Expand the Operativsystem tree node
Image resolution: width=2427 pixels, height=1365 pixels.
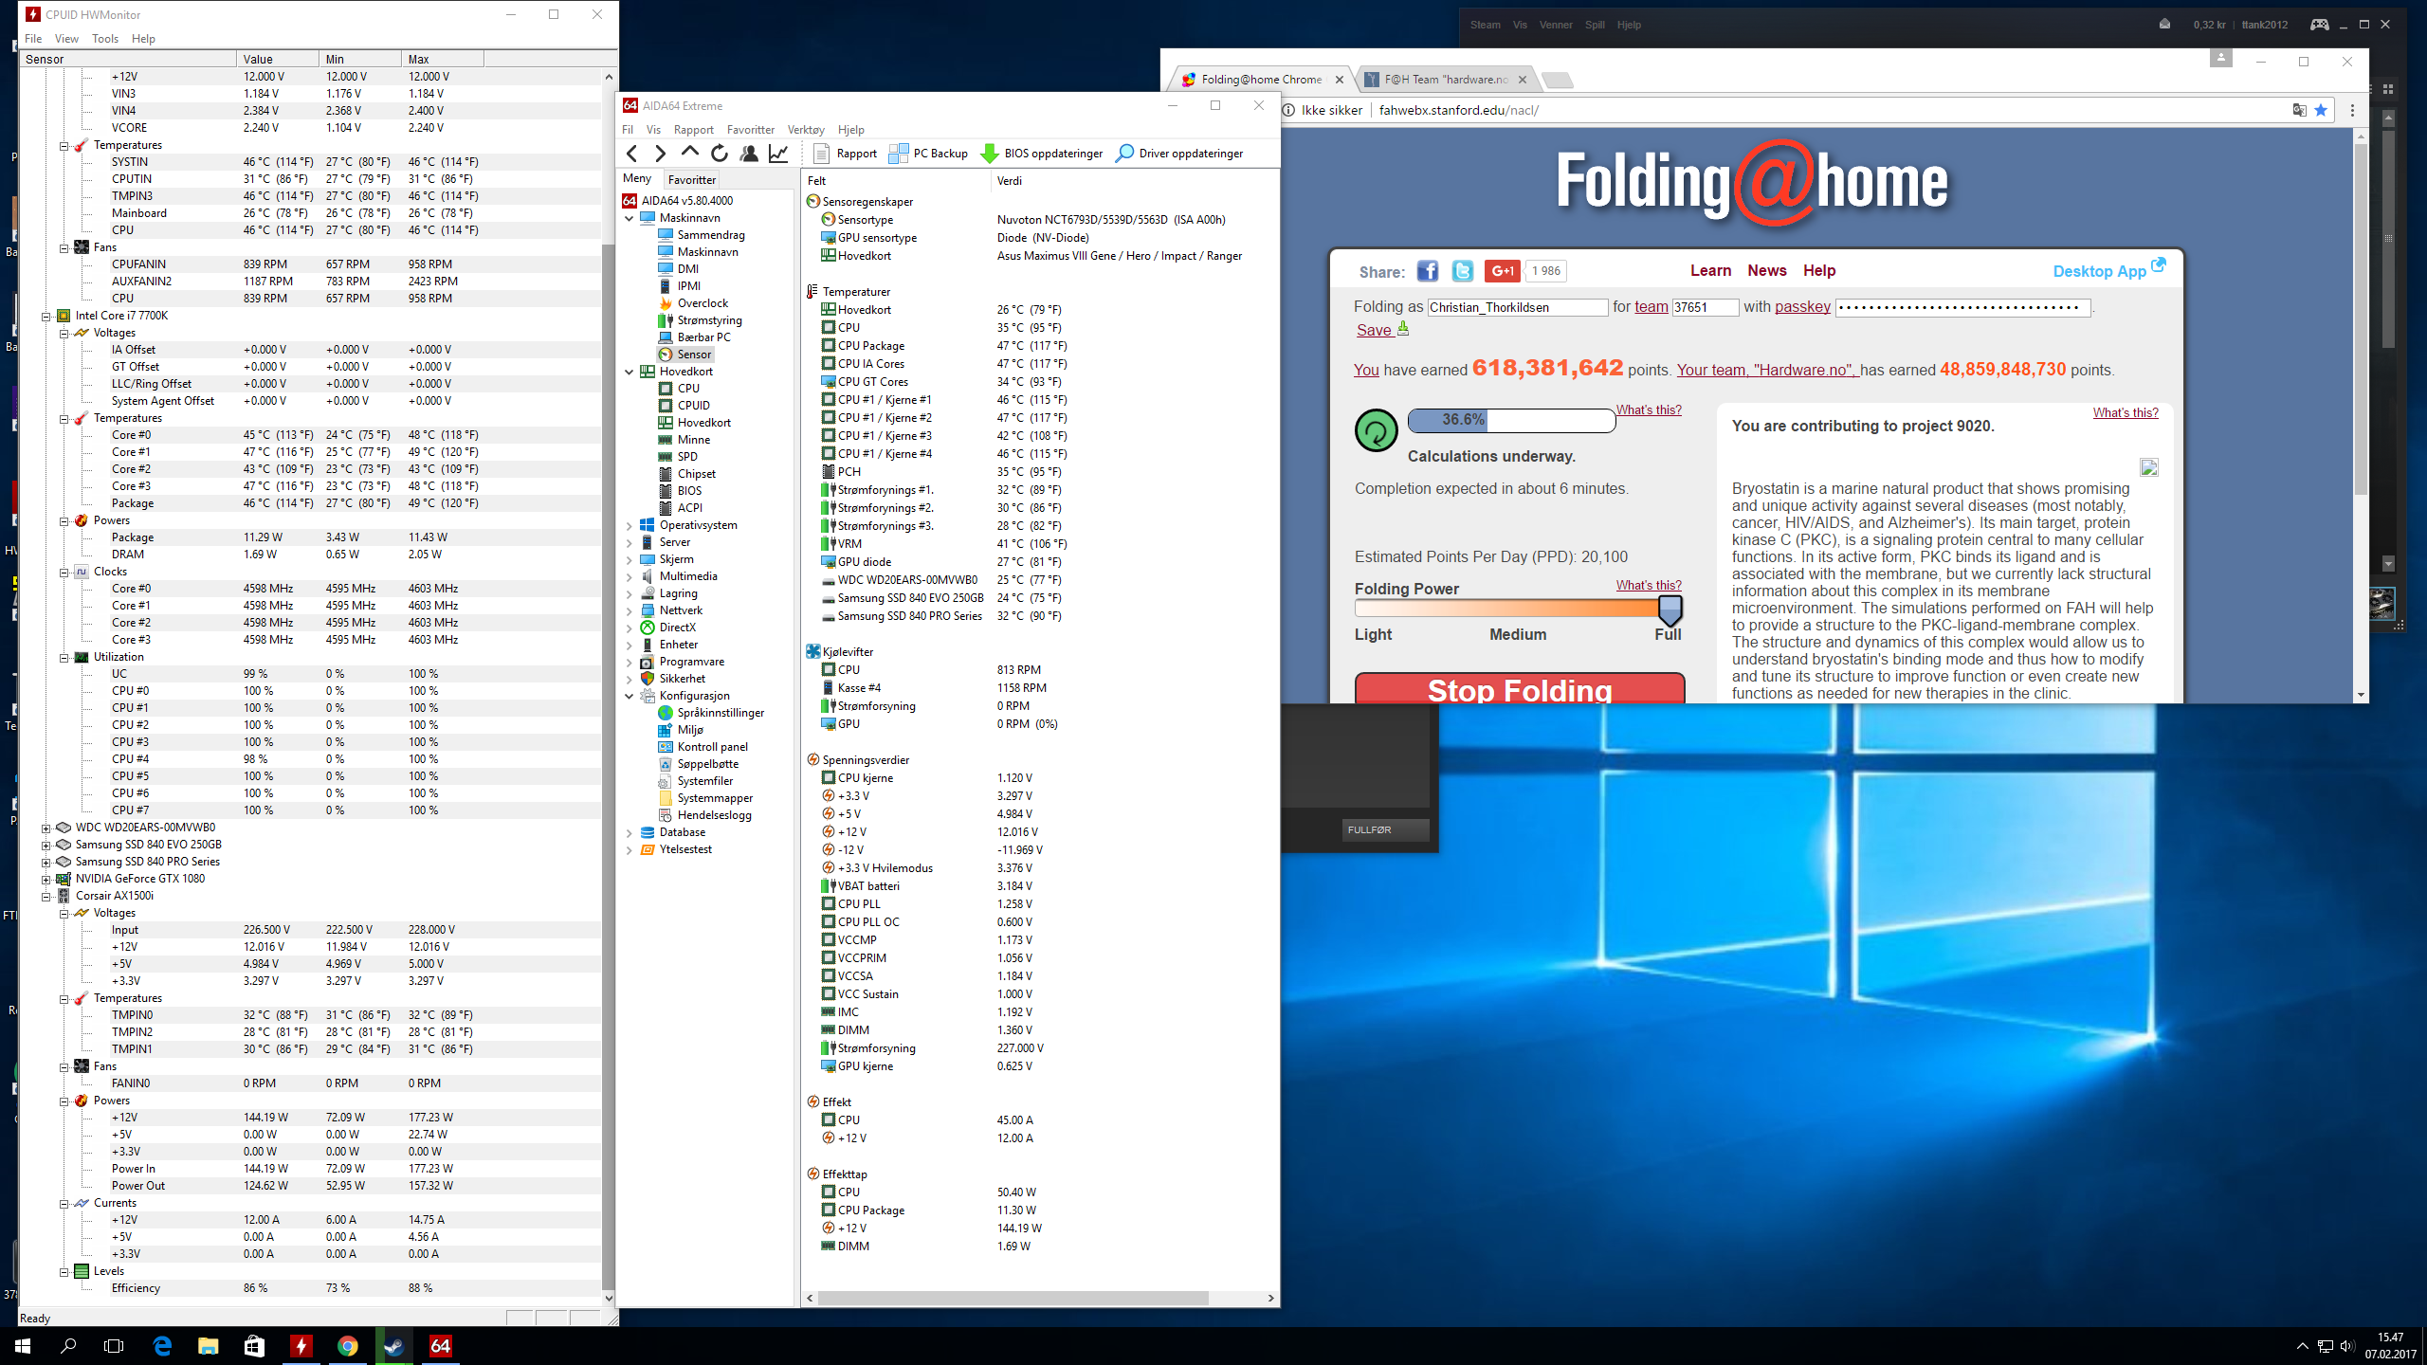(x=629, y=525)
